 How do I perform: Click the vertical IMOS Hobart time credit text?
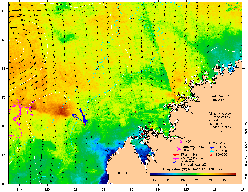[246, 150]
